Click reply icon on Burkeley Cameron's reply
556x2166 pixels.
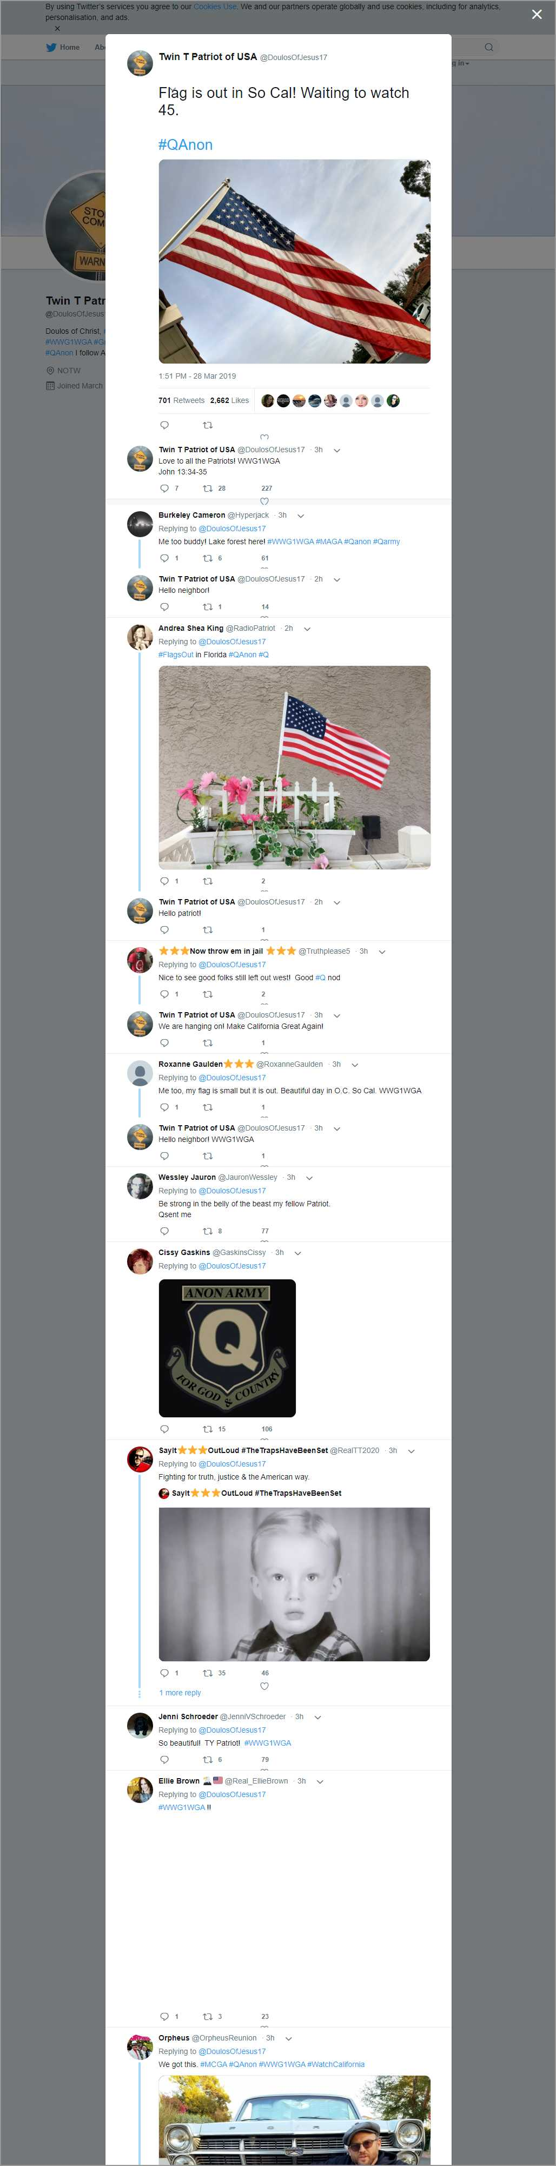pos(164,558)
